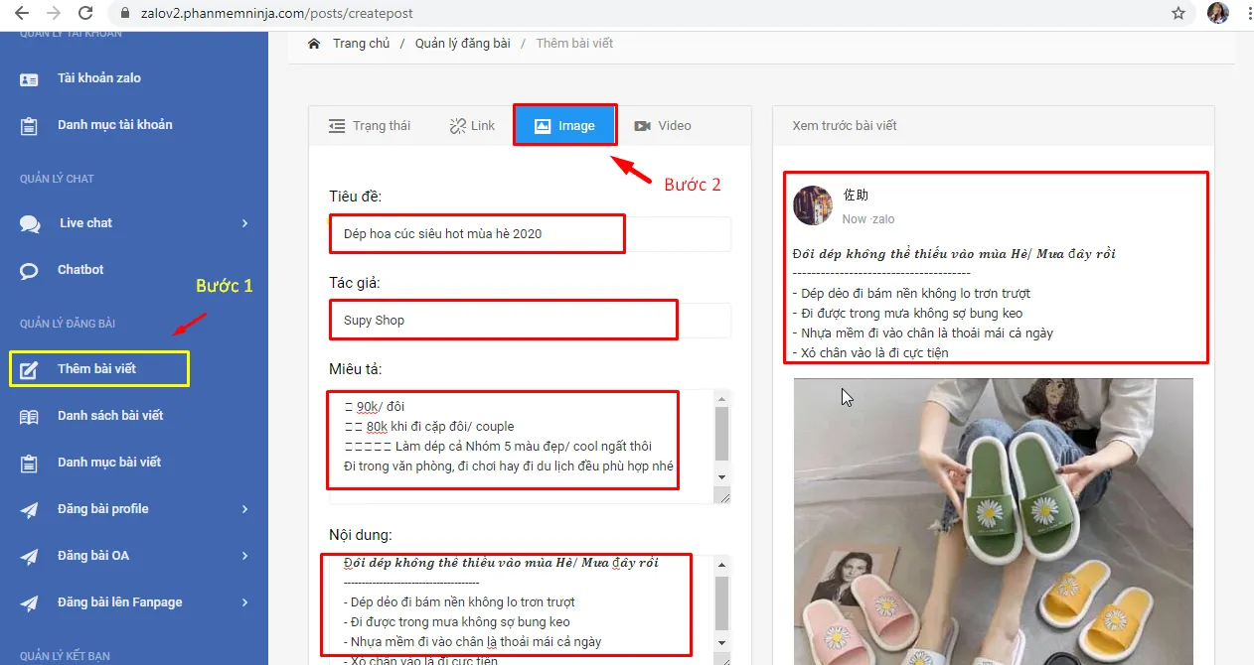Click the Thêm bài viết edit icon
This screenshot has width=1254, height=665.
(30, 370)
